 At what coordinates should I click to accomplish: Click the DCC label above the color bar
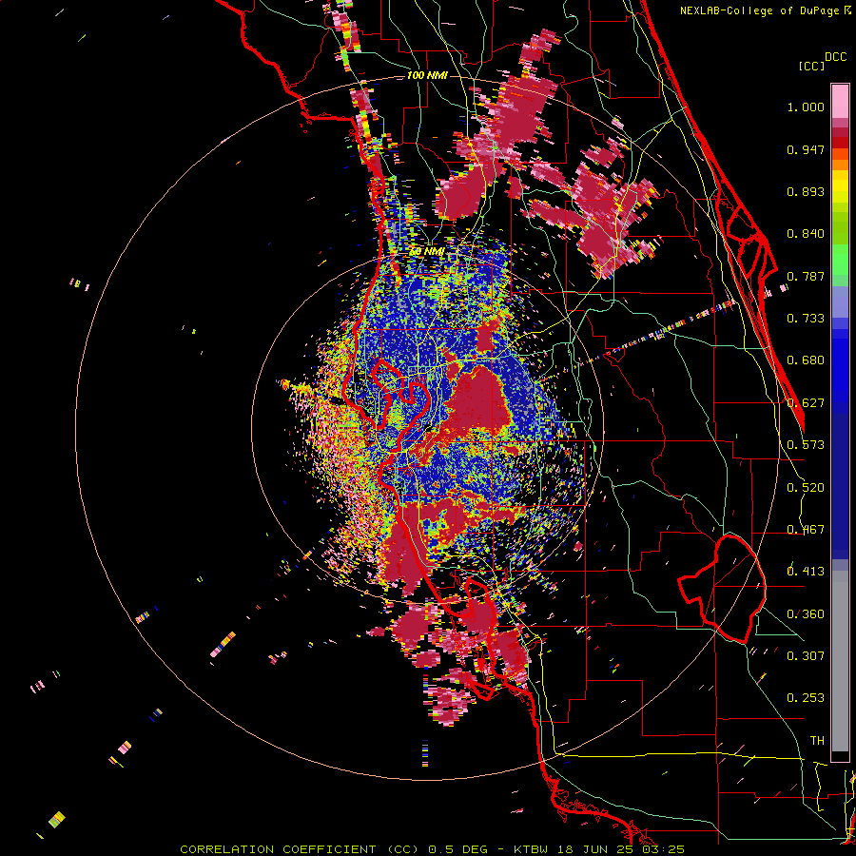coord(835,57)
